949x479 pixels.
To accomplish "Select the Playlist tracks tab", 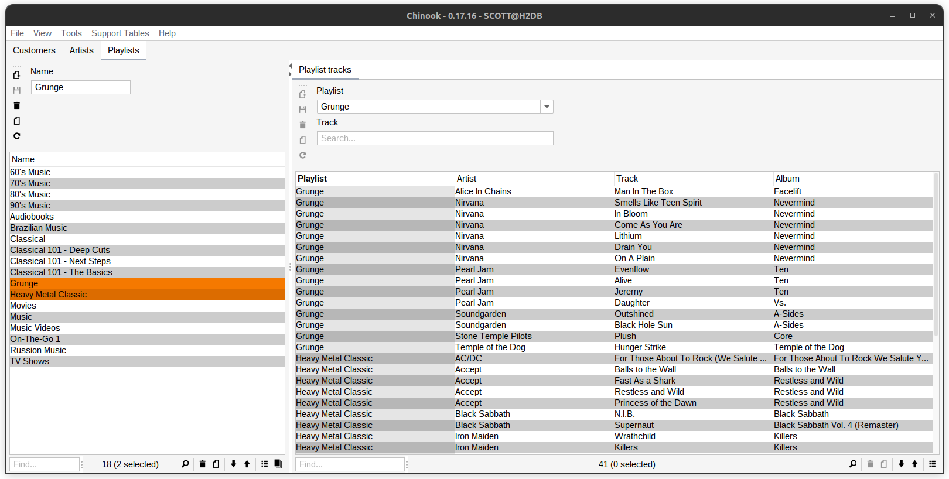I will coord(325,70).
